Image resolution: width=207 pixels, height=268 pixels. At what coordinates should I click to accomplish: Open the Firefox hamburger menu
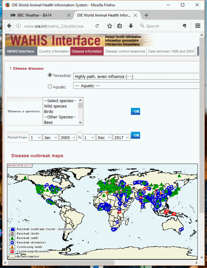(x=198, y=26)
